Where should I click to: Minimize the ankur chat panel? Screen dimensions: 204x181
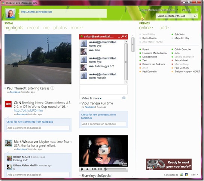point(119,37)
